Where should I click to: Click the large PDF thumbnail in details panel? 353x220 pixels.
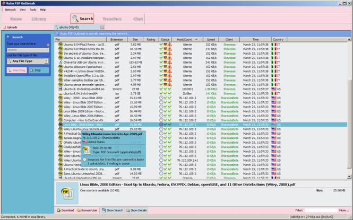pyautogui.click(x=67, y=193)
